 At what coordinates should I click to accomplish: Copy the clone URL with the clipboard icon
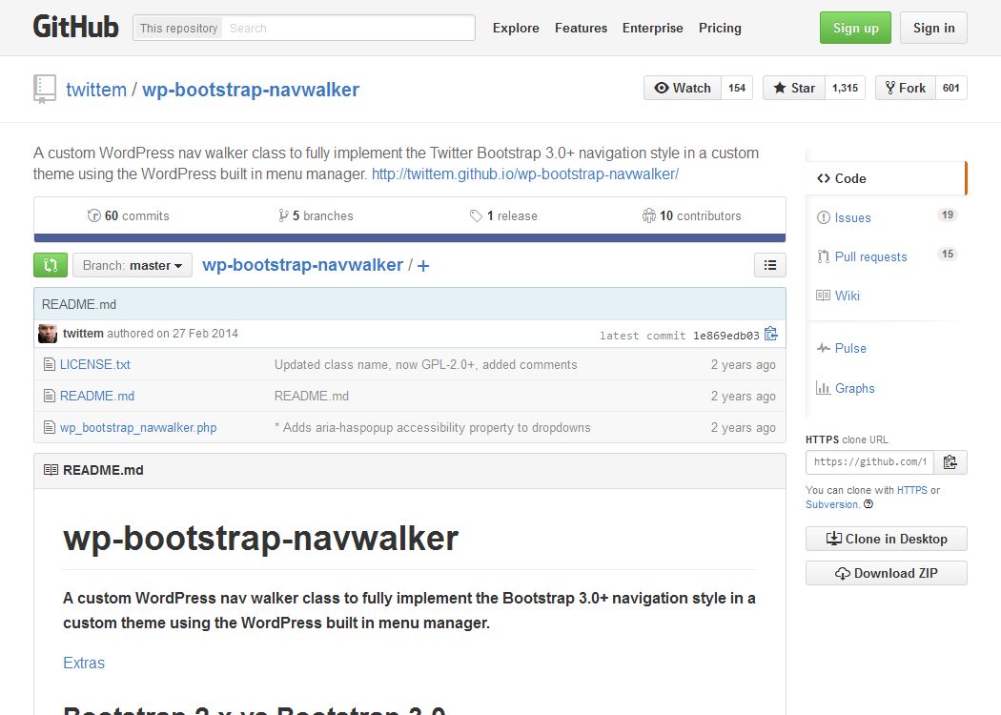(x=950, y=461)
